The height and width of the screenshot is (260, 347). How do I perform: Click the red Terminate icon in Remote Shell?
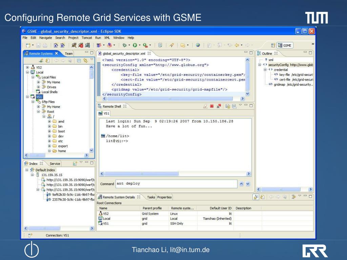coord(212,106)
